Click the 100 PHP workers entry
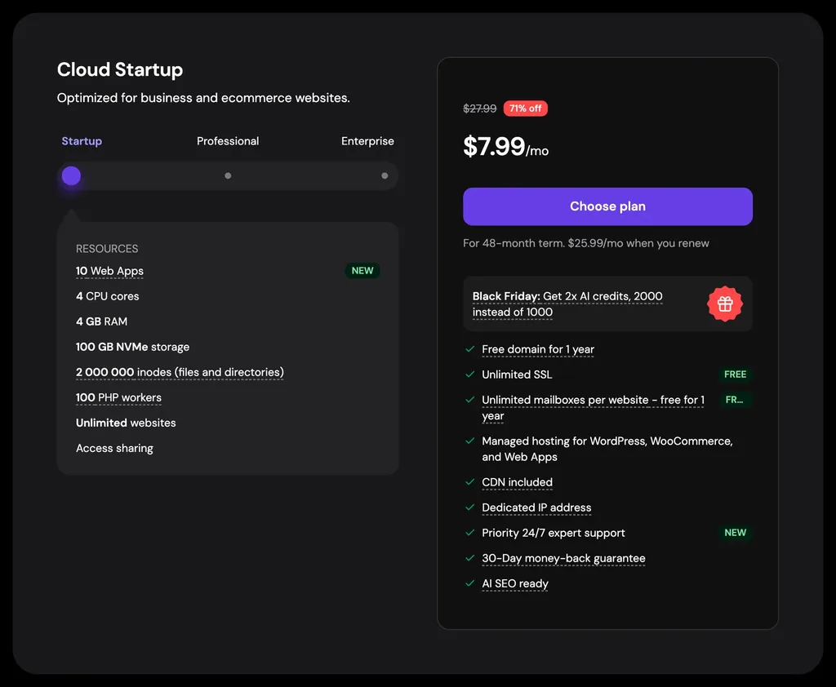The image size is (836, 687). (x=118, y=397)
